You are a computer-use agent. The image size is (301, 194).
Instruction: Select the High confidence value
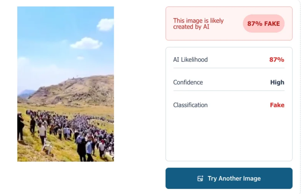[x=277, y=82]
